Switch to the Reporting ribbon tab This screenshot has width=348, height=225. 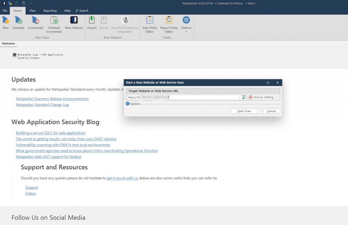50,11
